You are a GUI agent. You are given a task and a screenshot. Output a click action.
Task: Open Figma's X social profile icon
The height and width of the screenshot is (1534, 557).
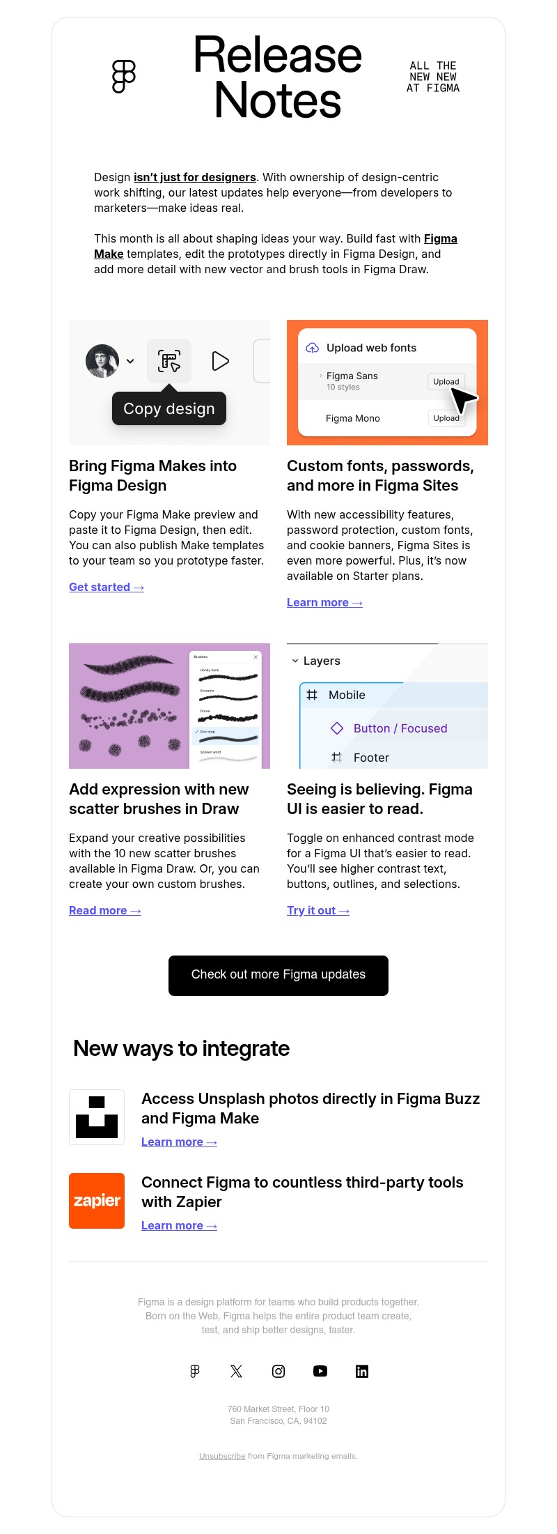point(237,1371)
